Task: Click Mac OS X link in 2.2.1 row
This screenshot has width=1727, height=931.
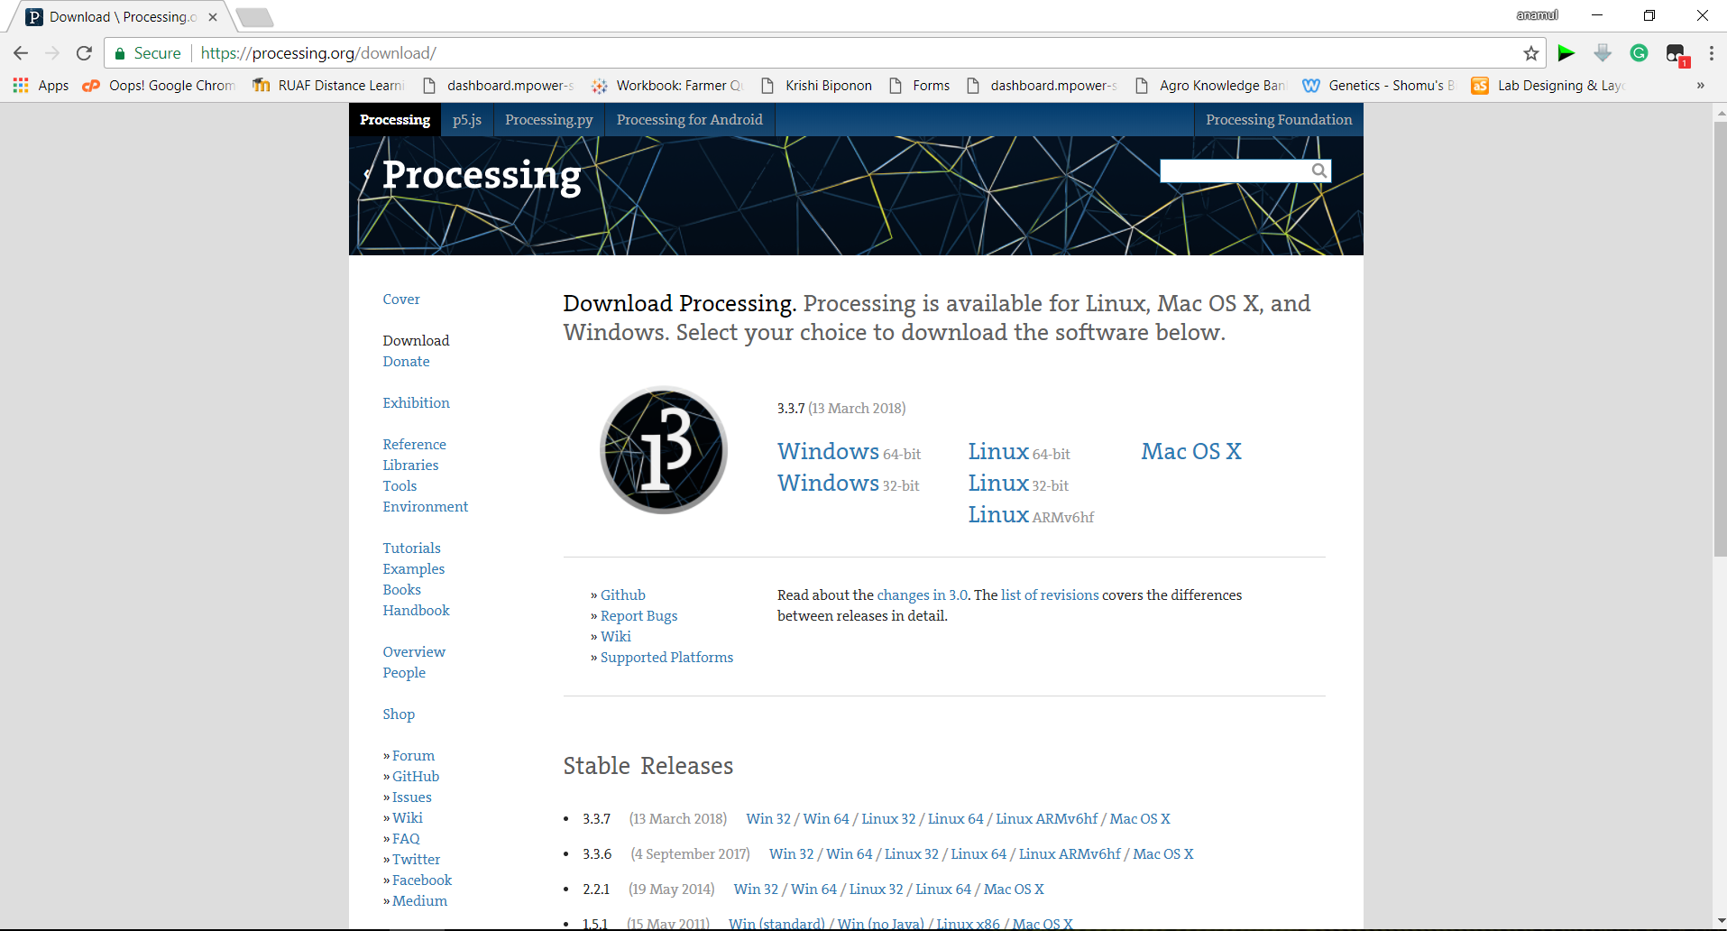Action: tap(1014, 890)
